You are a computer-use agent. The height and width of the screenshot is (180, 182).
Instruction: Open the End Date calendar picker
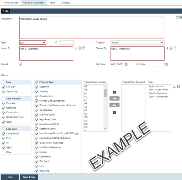point(167,64)
